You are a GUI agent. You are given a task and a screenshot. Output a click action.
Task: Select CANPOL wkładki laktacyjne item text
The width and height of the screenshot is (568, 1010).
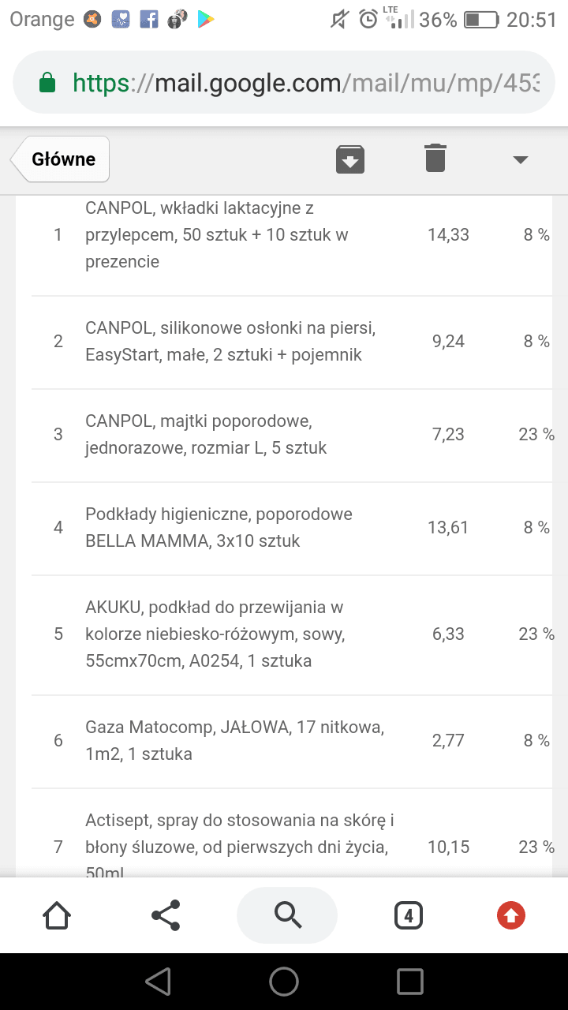coord(217,234)
